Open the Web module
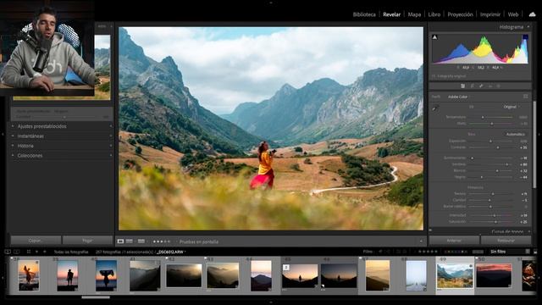 tap(513, 14)
